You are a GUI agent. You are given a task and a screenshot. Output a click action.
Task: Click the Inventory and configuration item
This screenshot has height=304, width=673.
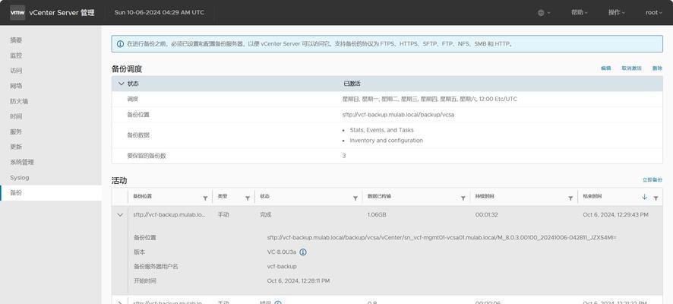tap(387, 141)
